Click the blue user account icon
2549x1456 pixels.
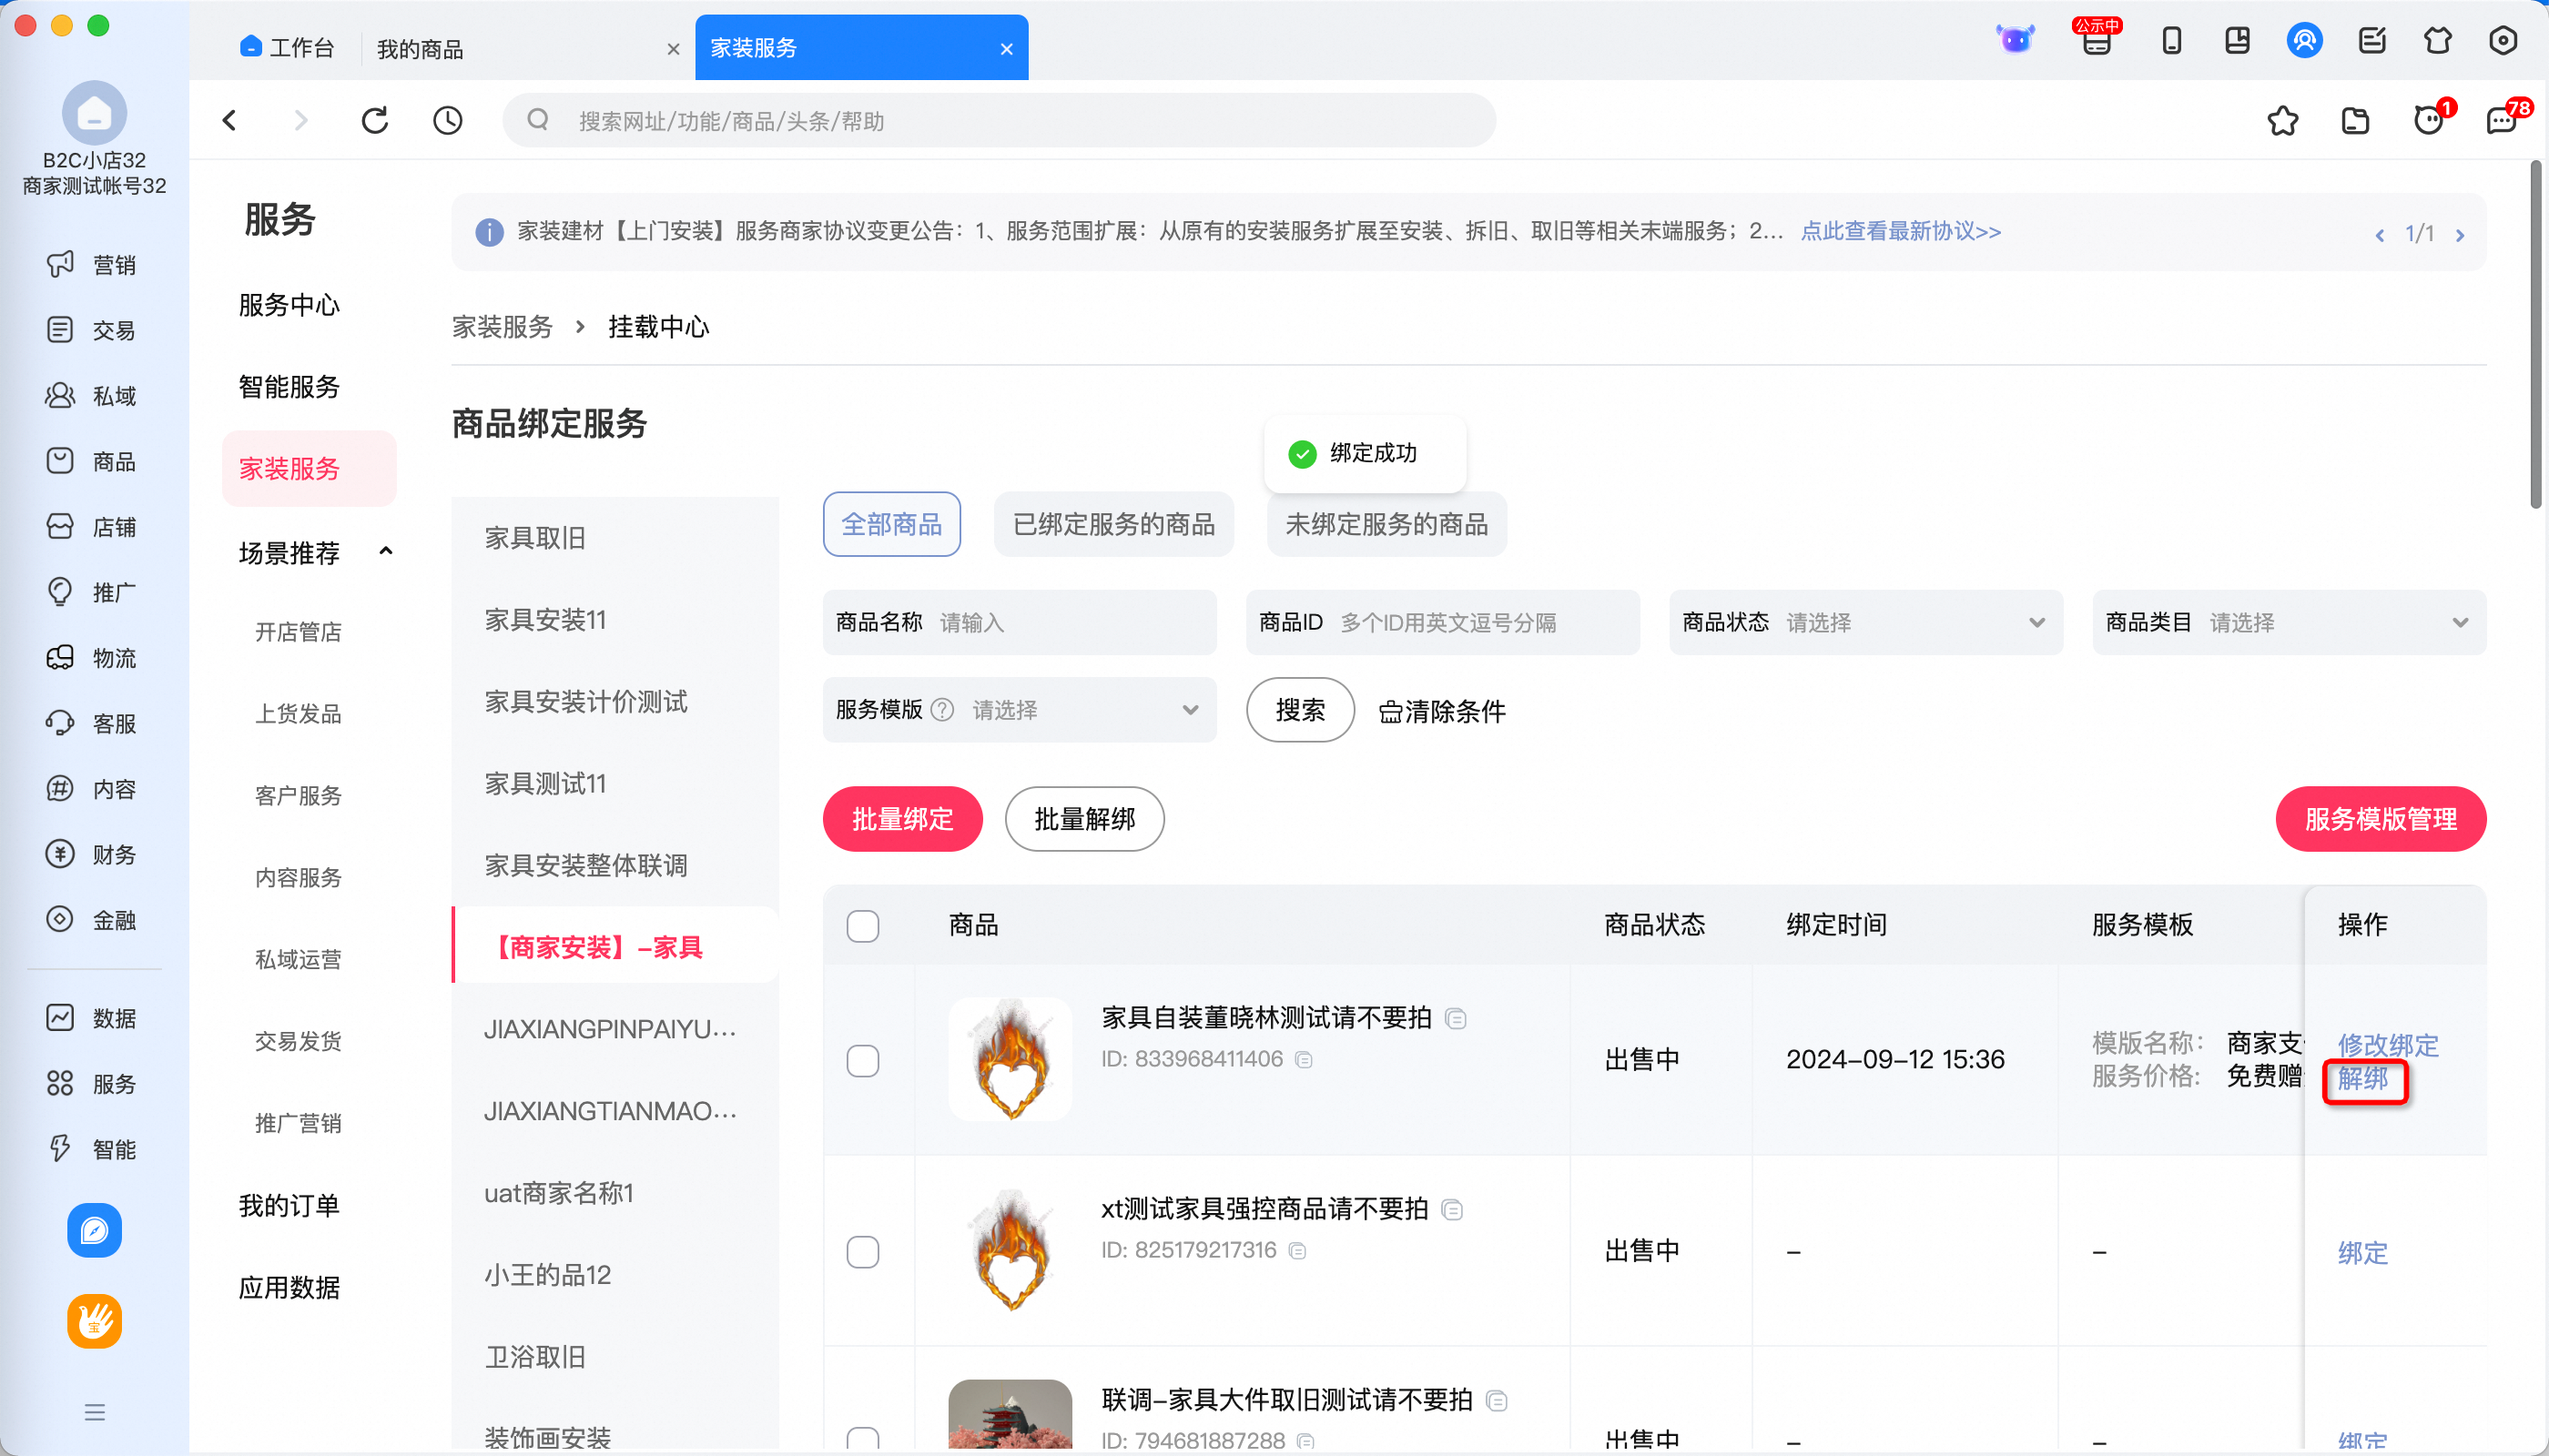2305,40
